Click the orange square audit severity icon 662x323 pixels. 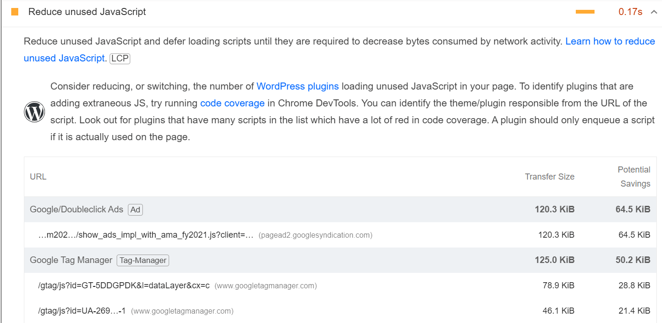15,12
